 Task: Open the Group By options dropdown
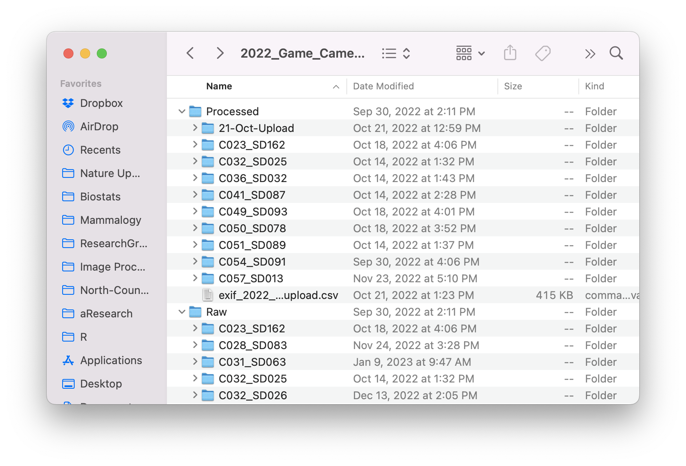470,53
